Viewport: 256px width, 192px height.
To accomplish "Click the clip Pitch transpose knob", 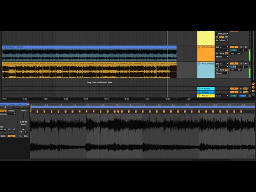I will [x=23, y=127].
